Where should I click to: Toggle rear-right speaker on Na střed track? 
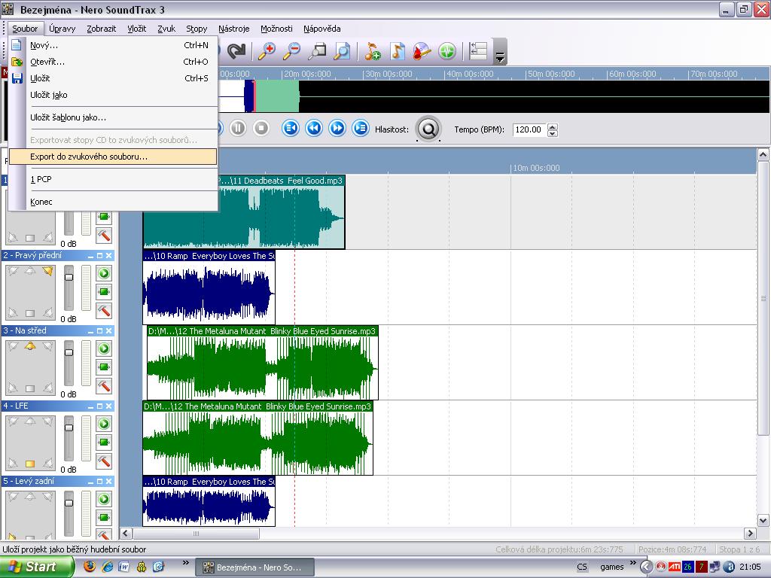pos(47,388)
